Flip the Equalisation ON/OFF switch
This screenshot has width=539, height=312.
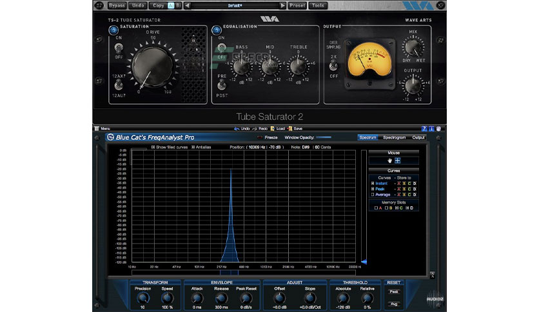[222, 48]
